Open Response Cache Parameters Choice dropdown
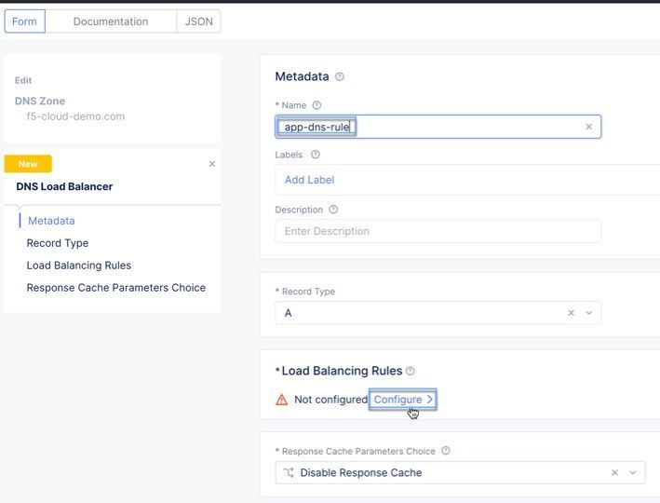Viewport: 660px width, 503px height. point(633,473)
